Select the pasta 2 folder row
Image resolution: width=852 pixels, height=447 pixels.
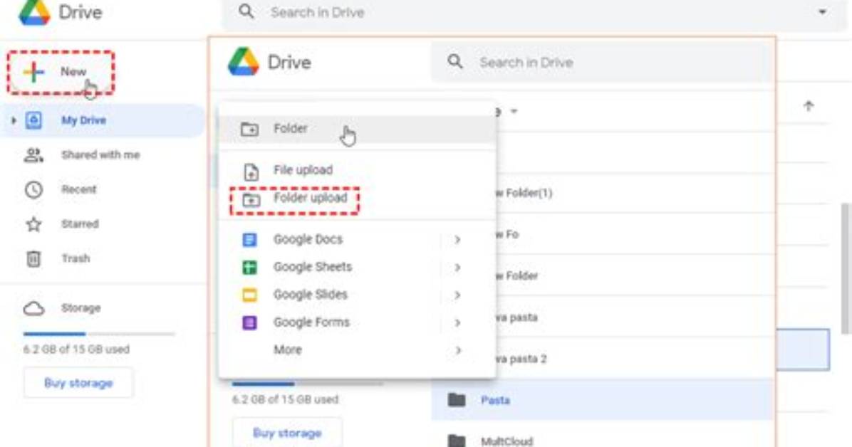click(x=634, y=359)
